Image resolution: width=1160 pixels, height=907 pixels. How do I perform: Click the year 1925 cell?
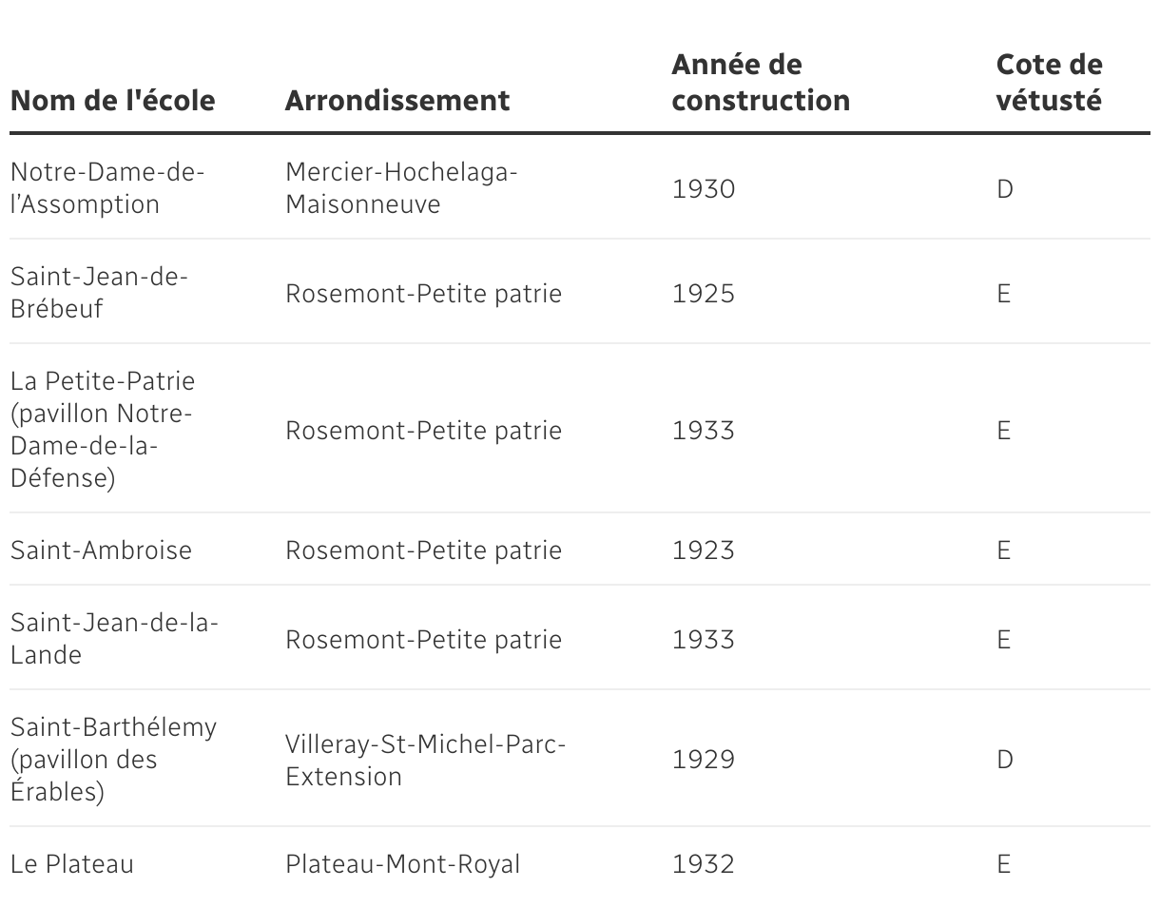pos(703,294)
